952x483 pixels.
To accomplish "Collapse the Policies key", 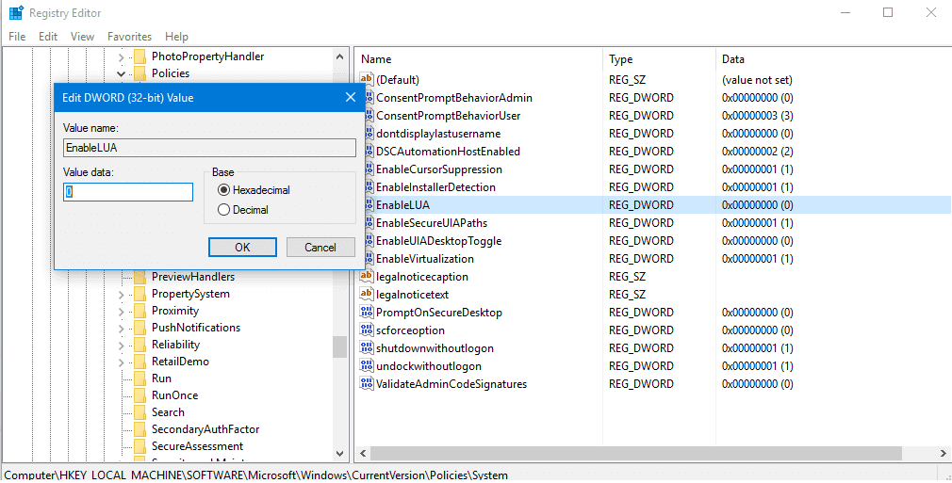I will (122, 73).
